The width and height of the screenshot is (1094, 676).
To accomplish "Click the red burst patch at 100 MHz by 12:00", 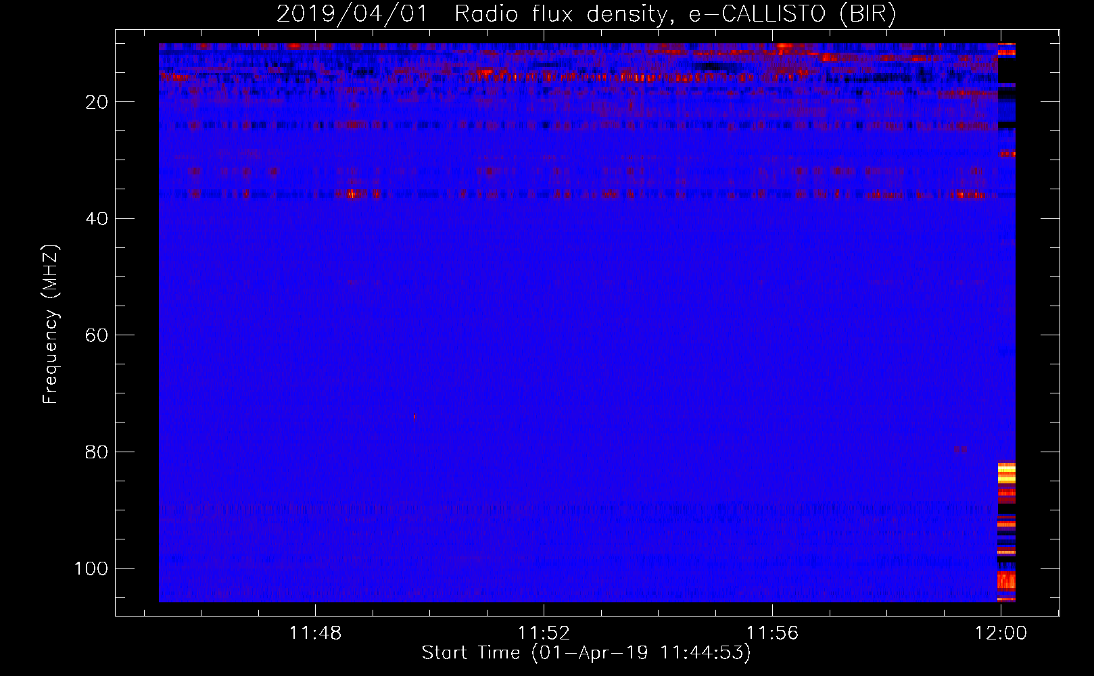I will 1007,581.
